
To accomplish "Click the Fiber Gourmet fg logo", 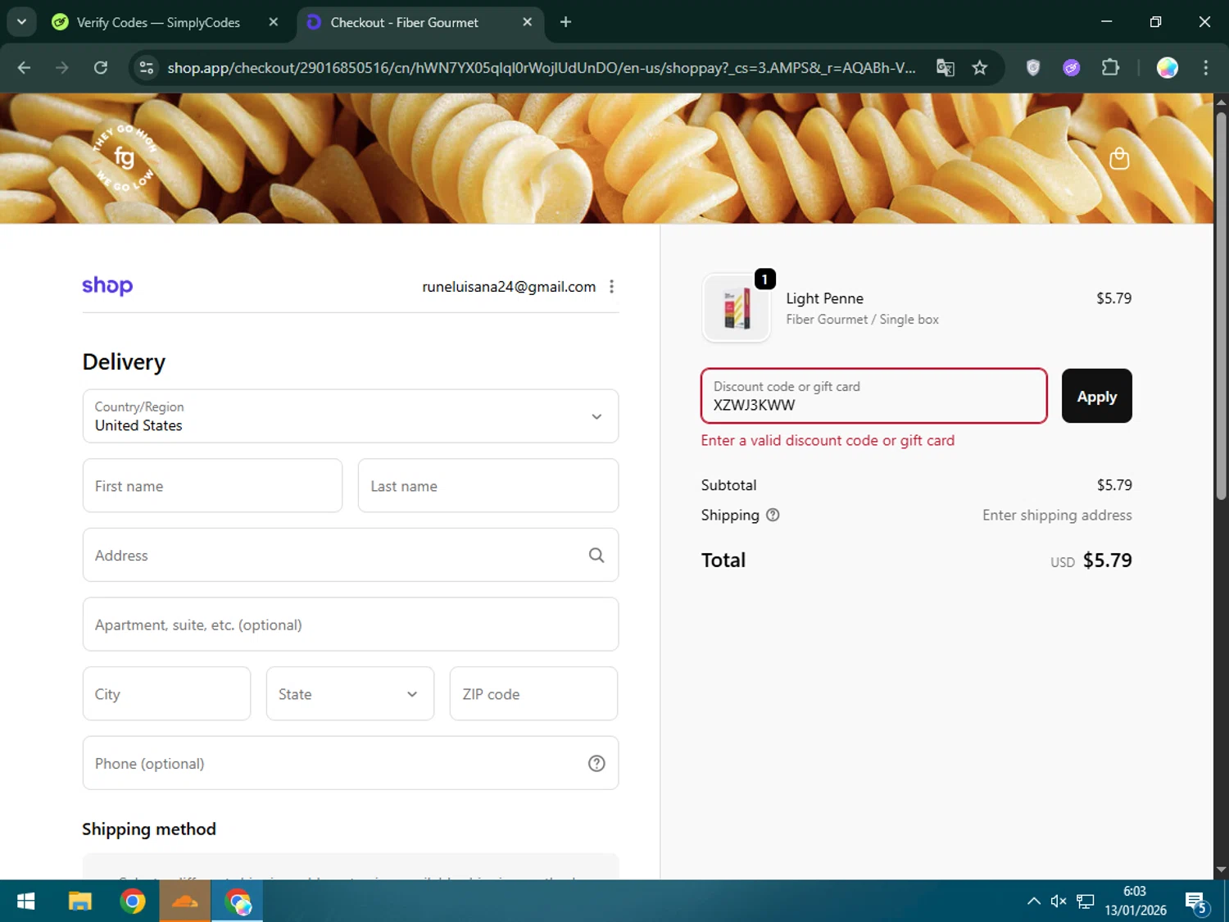I will point(124,157).
